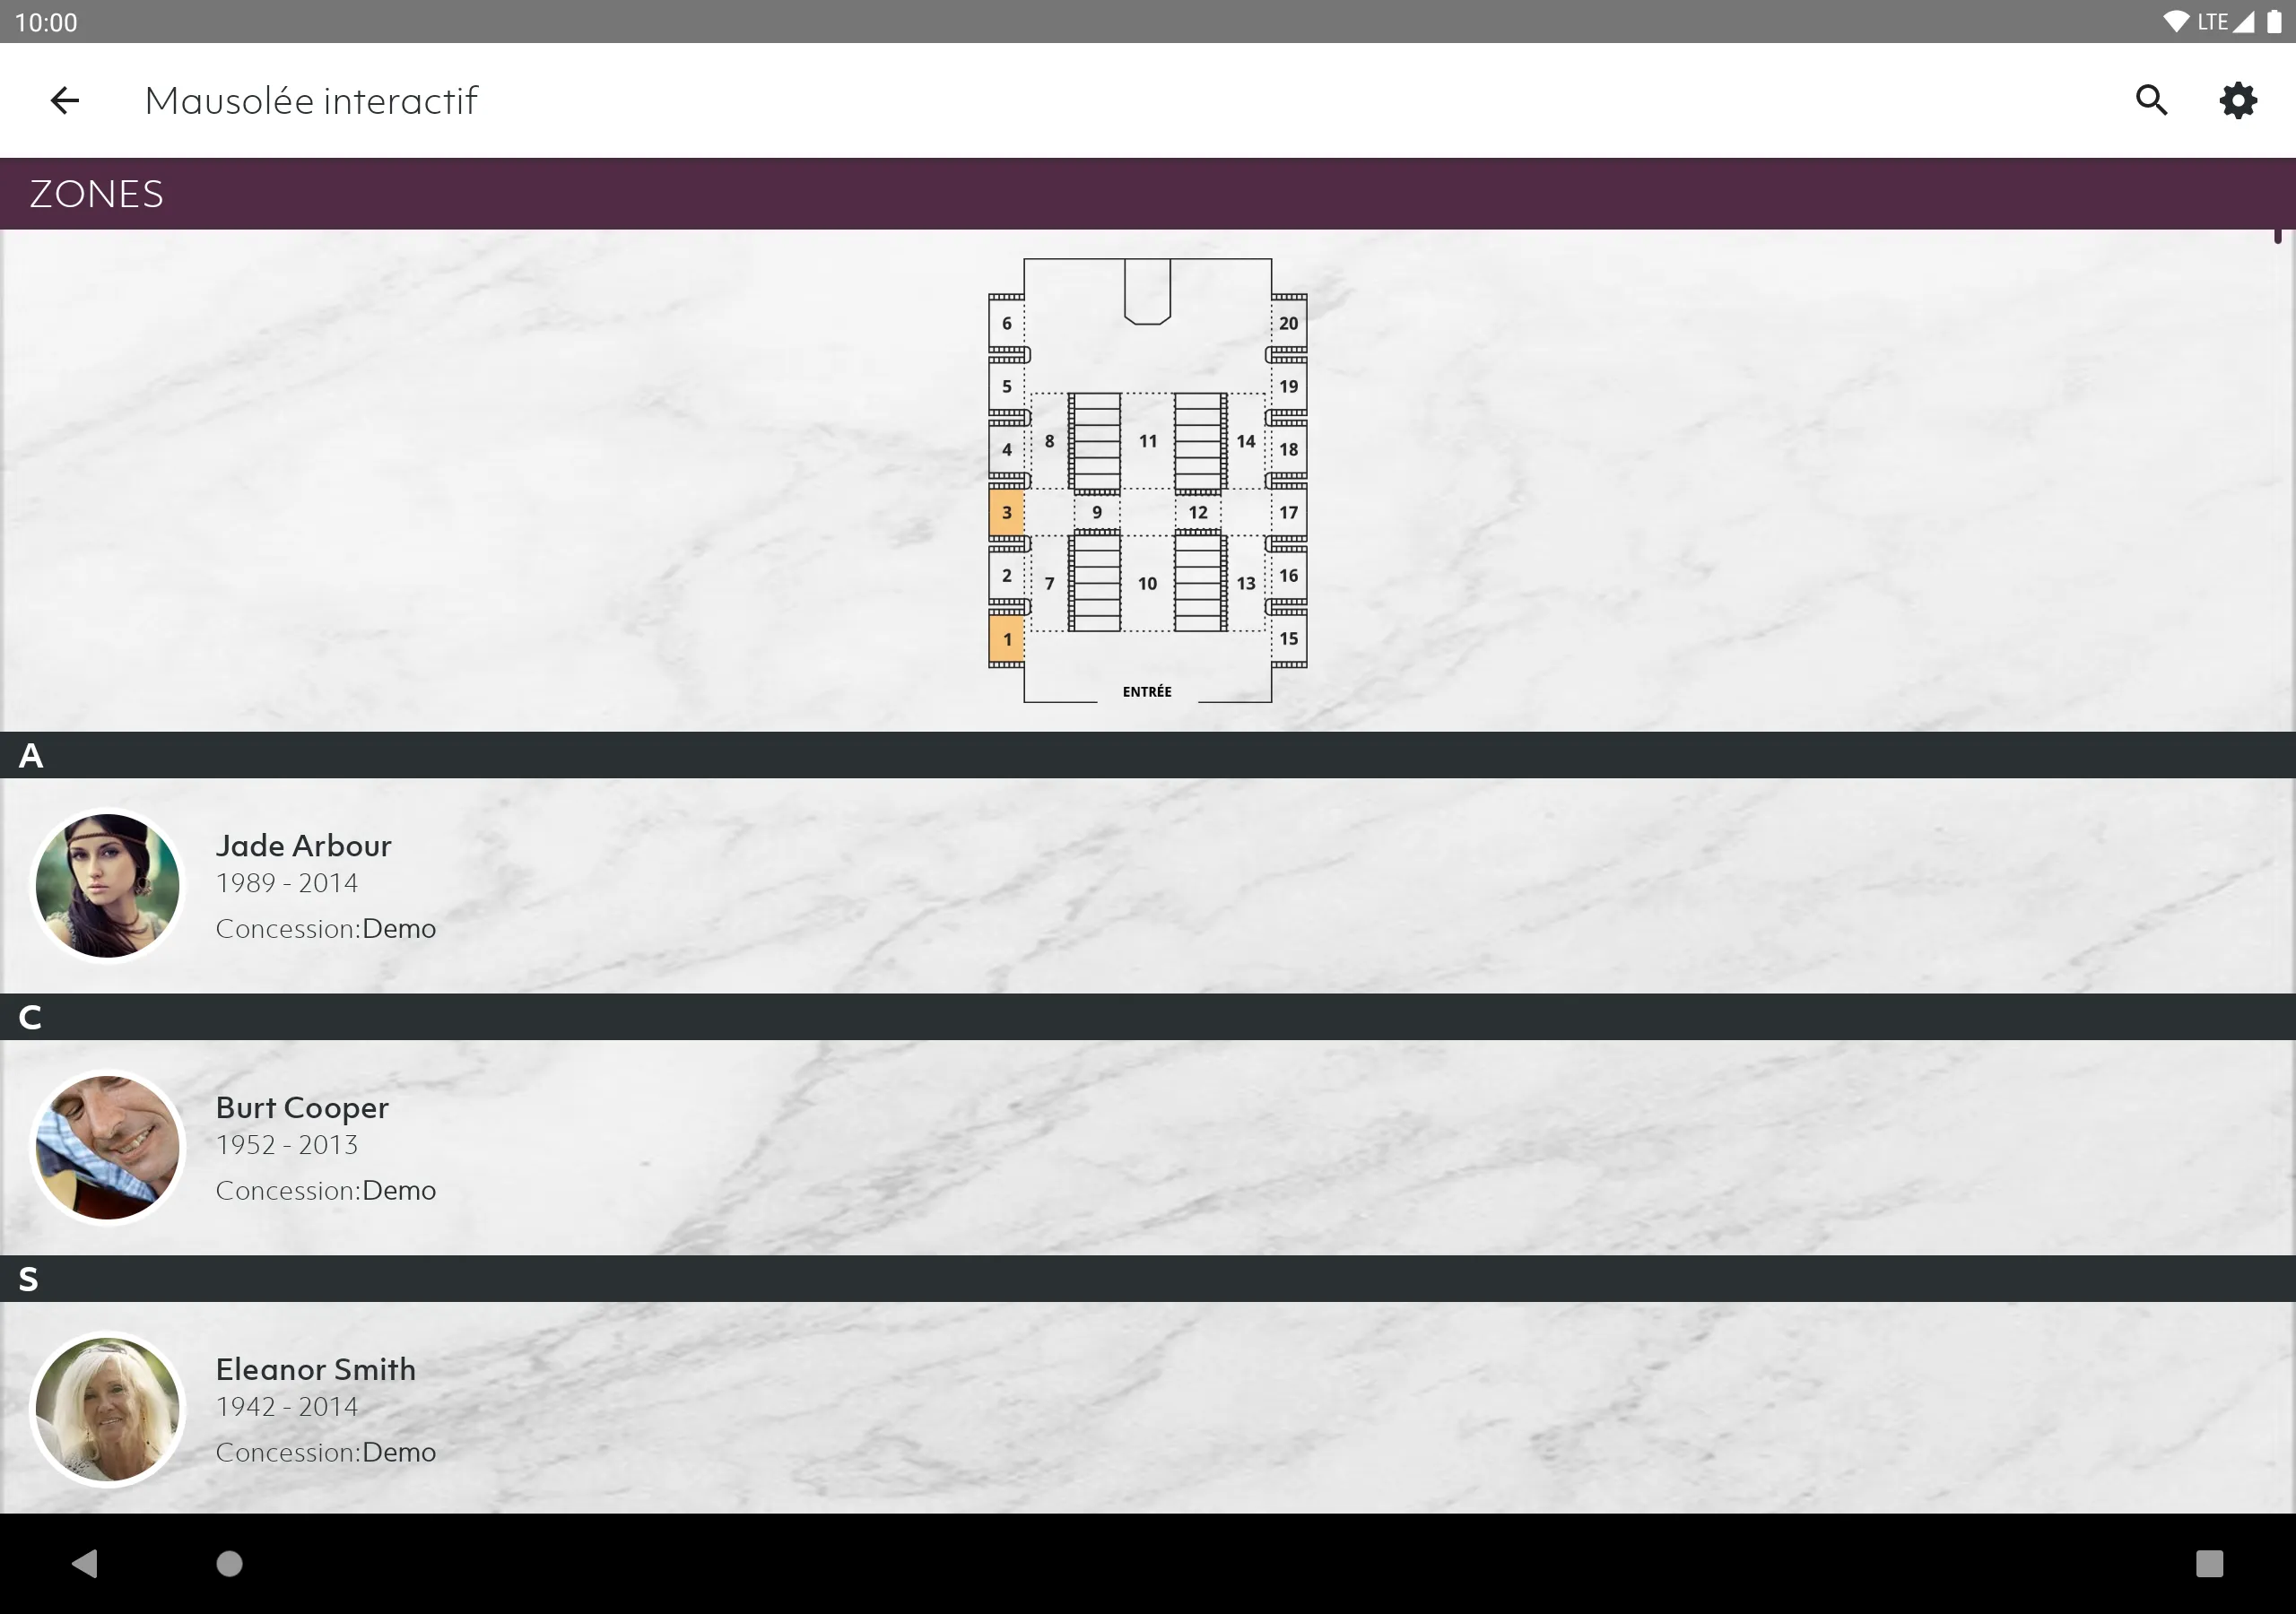Image resolution: width=2296 pixels, height=1614 pixels.
Task: Click zone 9 in the center of map
Action: (1096, 510)
